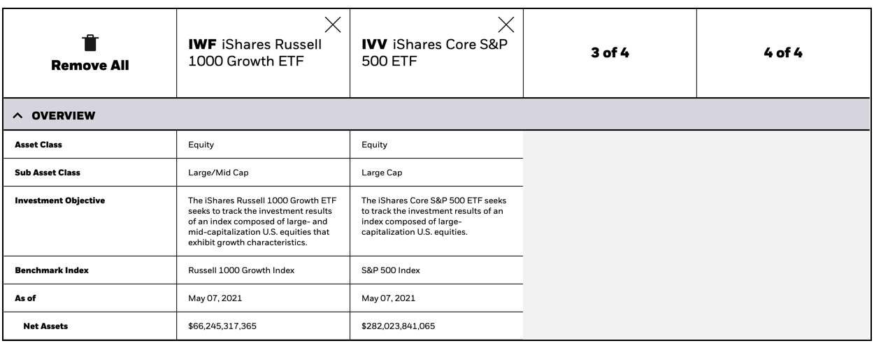This screenshot has height=348, width=874.
Task: Click the Sub Asset Class row label
Action: [49, 173]
